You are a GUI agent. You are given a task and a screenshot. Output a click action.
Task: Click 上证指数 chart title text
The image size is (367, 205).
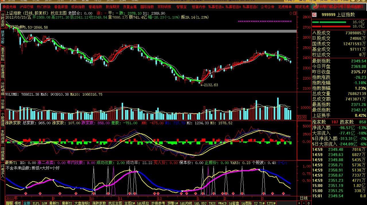(x=14, y=13)
